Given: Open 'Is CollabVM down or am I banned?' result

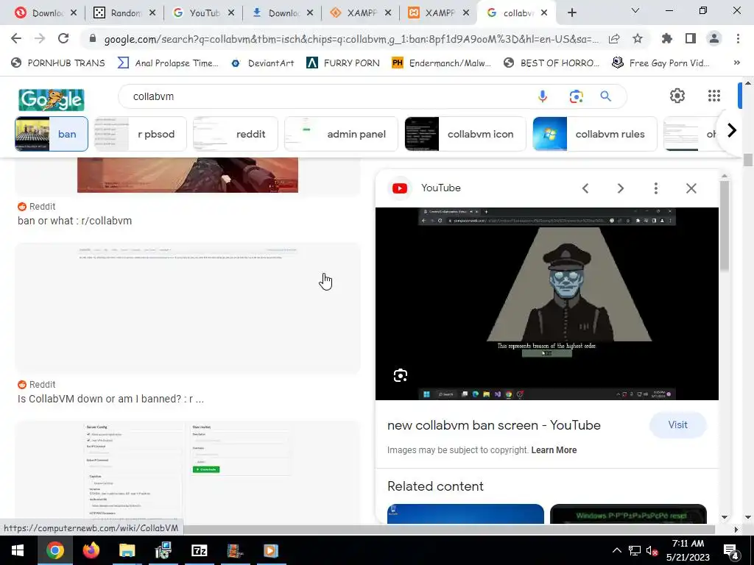Looking at the screenshot, I should [110, 399].
